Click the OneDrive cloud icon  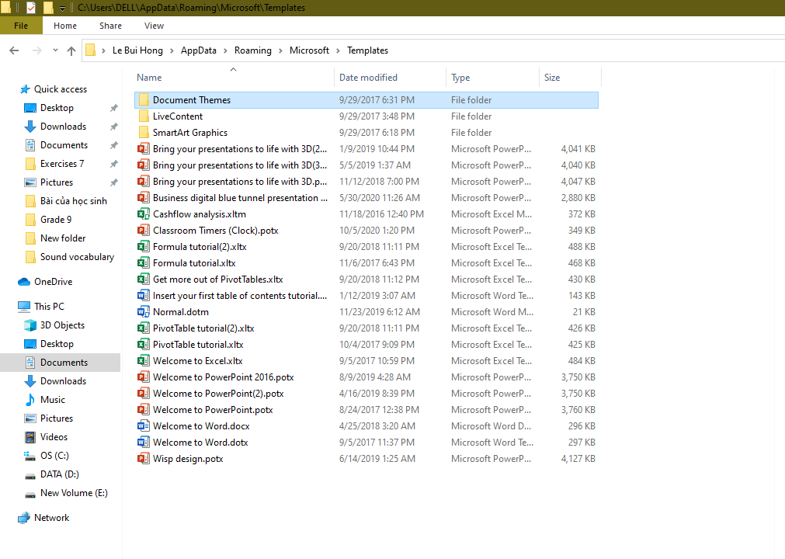pos(24,282)
